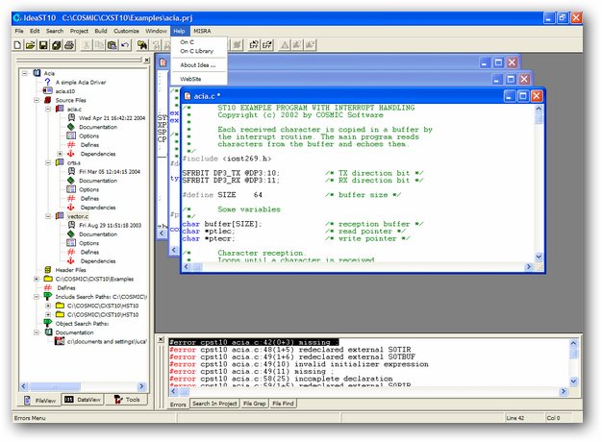Switch to Search In Project tab
The height and width of the screenshot is (442, 602).
point(214,404)
